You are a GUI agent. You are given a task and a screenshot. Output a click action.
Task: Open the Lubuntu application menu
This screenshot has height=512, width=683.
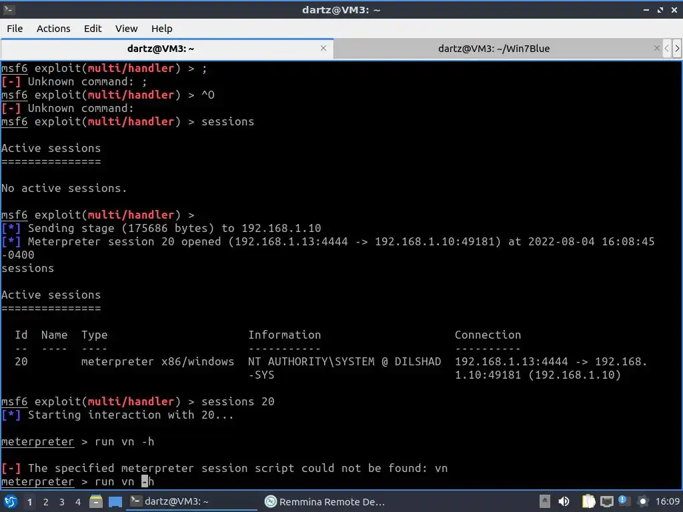(x=11, y=501)
